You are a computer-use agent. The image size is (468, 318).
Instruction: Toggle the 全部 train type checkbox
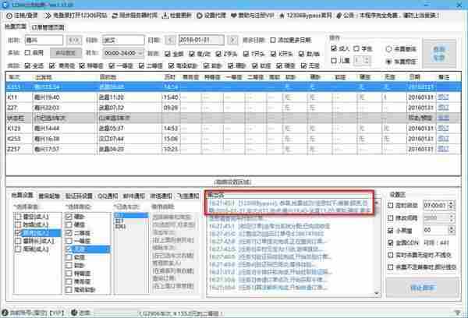tap(168, 54)
